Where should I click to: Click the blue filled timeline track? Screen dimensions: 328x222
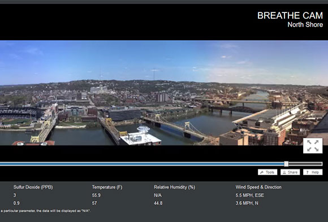[143, 164]
